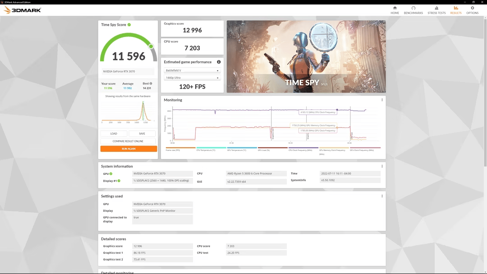
Task: Click the Time Spy hero image
Action: [306, 56]
